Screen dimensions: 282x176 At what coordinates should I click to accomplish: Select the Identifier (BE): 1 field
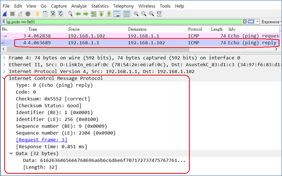pos(54,112)
